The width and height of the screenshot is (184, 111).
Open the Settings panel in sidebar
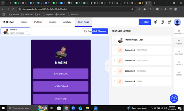179,74
